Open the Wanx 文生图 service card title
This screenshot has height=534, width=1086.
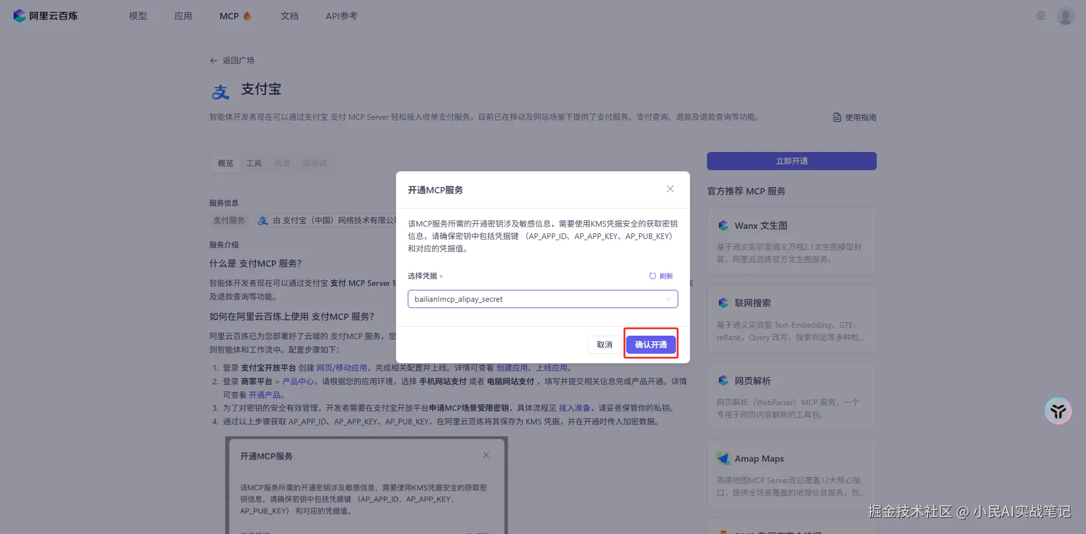[x=761, y=225]
